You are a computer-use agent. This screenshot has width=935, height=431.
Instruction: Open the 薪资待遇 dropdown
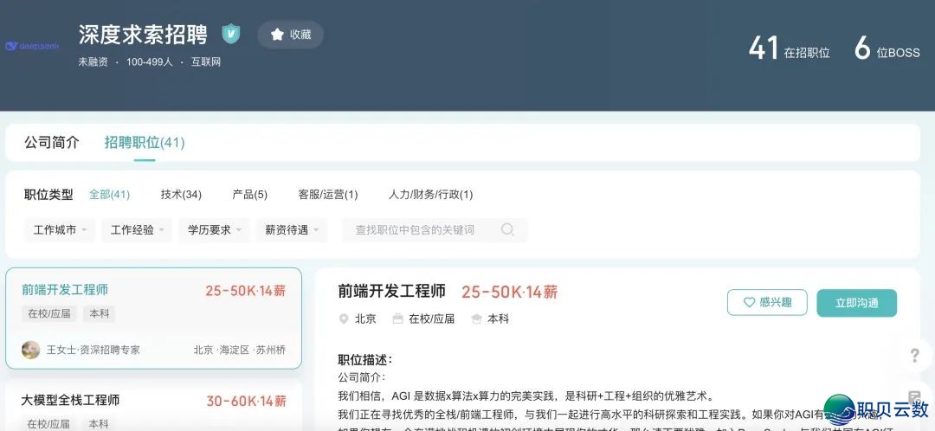[x=292, y=230]
